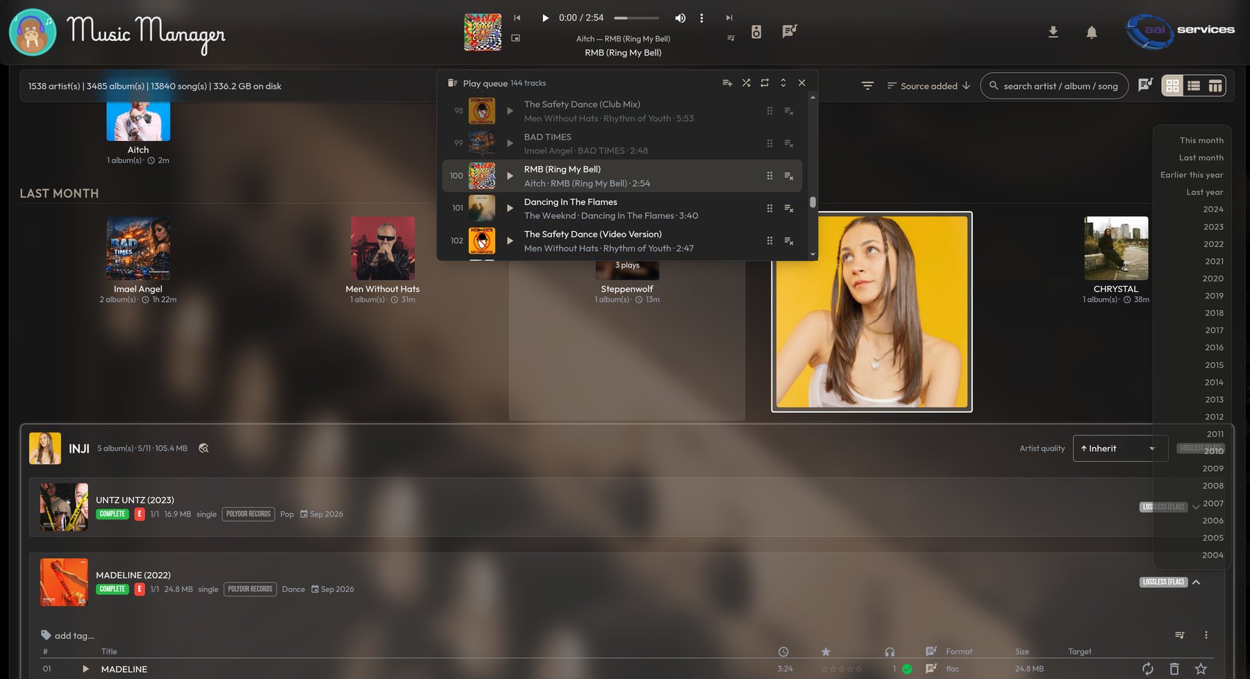Screen dimensions: 1250x679
Task: Collapse or expand play queue height
Action: pyautogui.click(x=783, y=83)
